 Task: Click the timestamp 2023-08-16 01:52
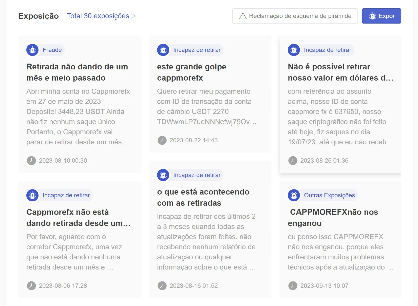[x=194, y=286]
